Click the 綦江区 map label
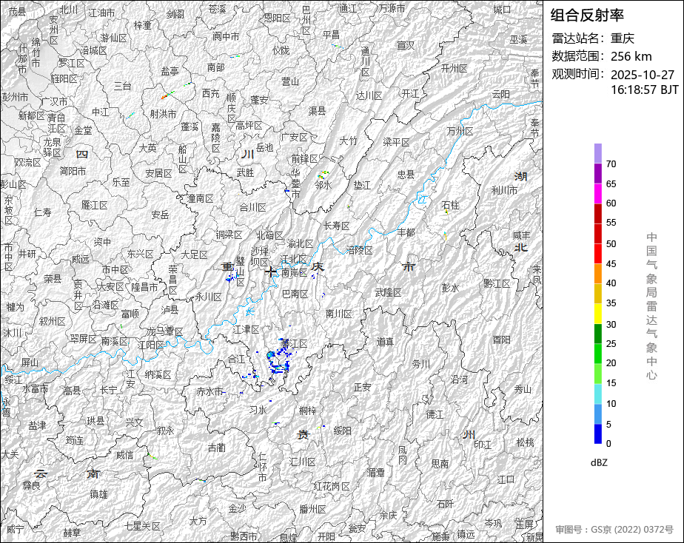Image resolution: width=684 pixels, height=543 pixels. 295,344
